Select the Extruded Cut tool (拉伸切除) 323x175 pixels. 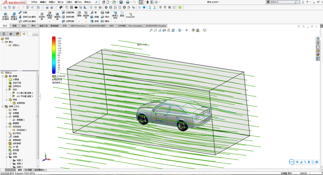click(x=42, y=16)
